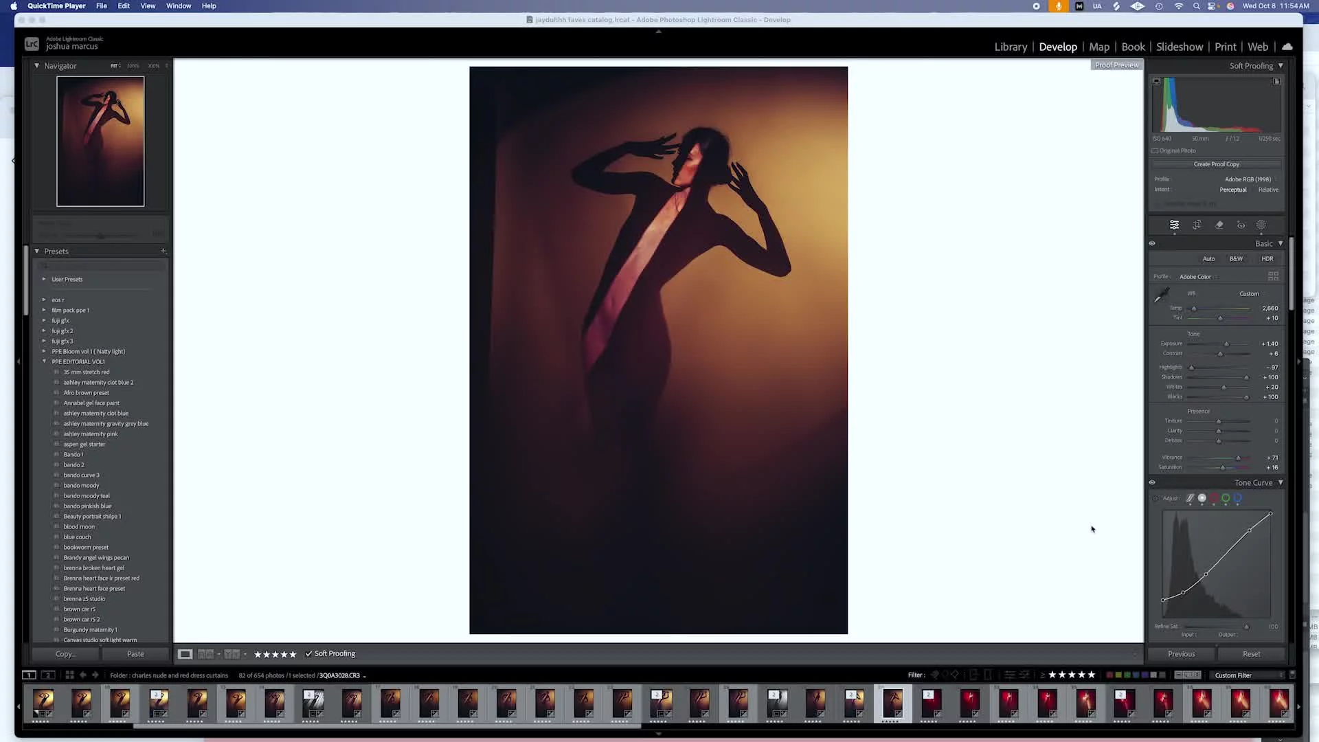Open the Custom Filter dropdown
This screenshot has width=1319, height=742.
point(1248,675)
